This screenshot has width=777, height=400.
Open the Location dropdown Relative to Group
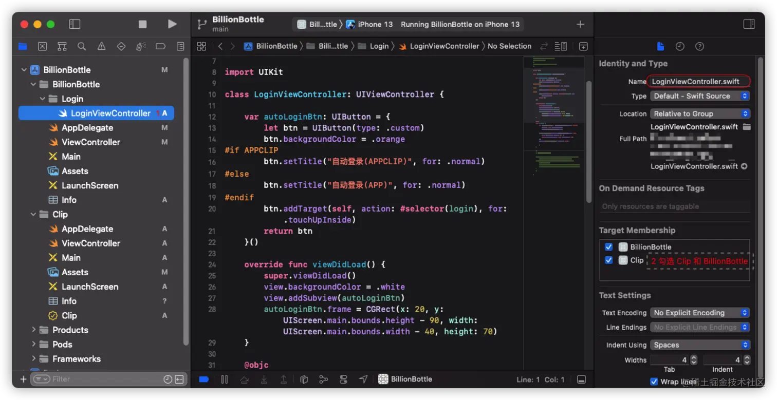pos(700,114)
